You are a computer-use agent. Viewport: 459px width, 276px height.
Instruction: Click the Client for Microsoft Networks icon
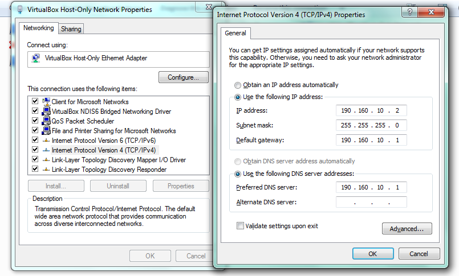pos(46,101)
